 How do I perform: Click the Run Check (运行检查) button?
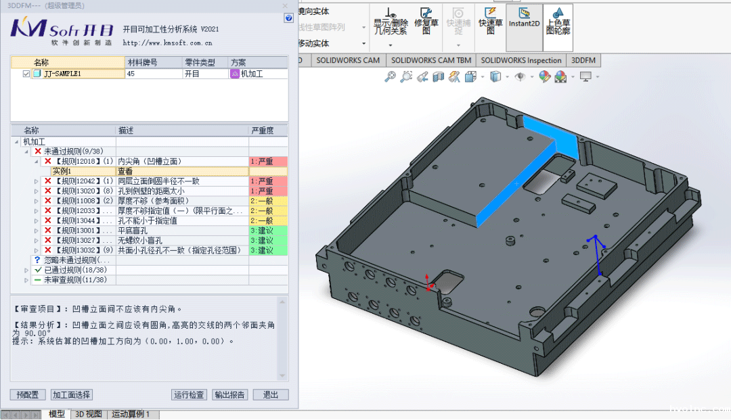pos(189,395)
